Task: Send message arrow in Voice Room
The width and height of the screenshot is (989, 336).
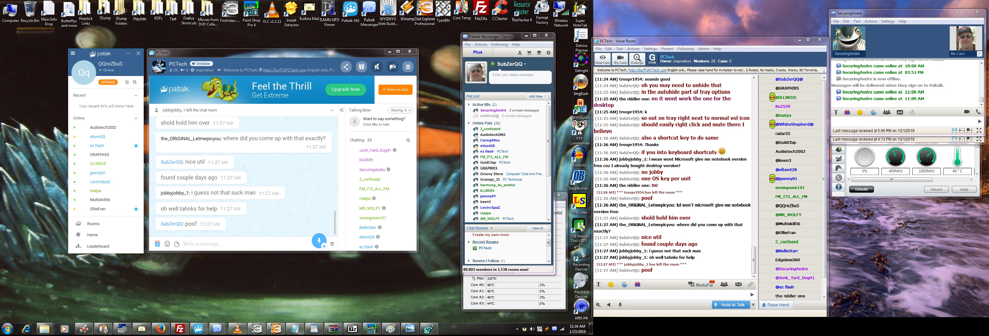Action: pos(752,295)
